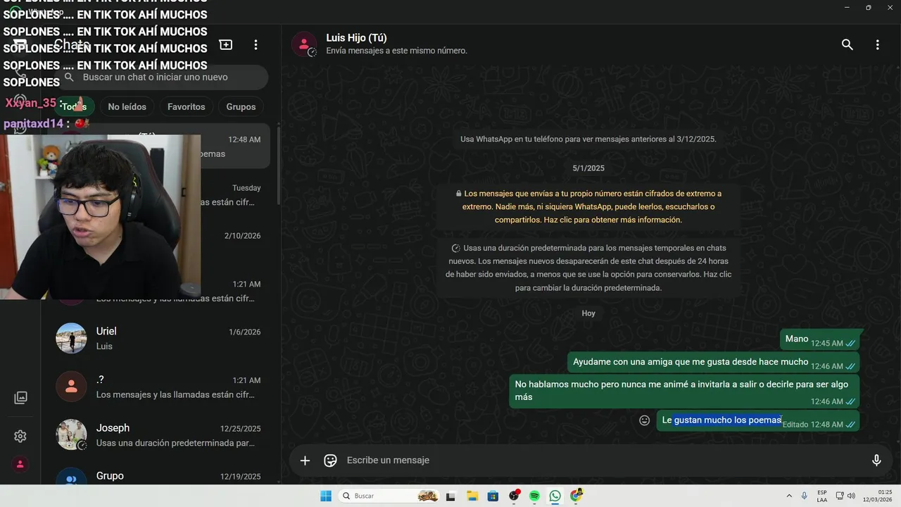Click the WhatsApp taskbar icon

[x=555, y=496]
